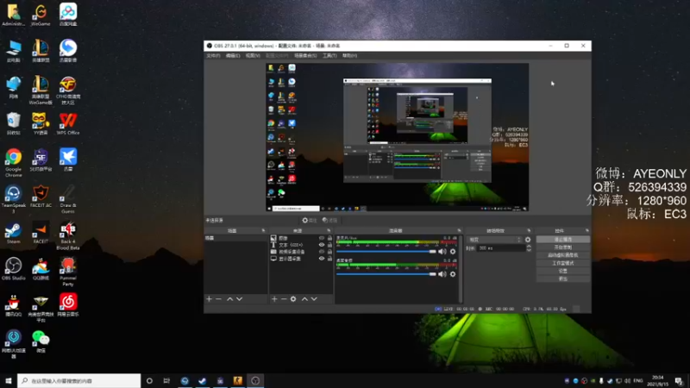Mute the 桌面音频 speaker icon in mixer
Screen dimensions: 690x388
click(442, 274)
